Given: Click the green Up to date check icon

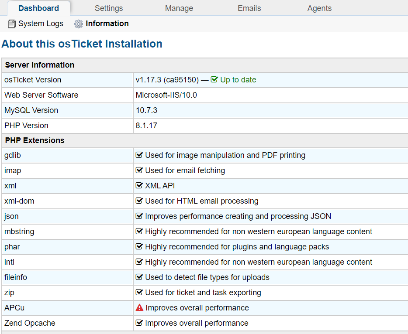Looking at the screenshot, I should (x=214, y=80).
